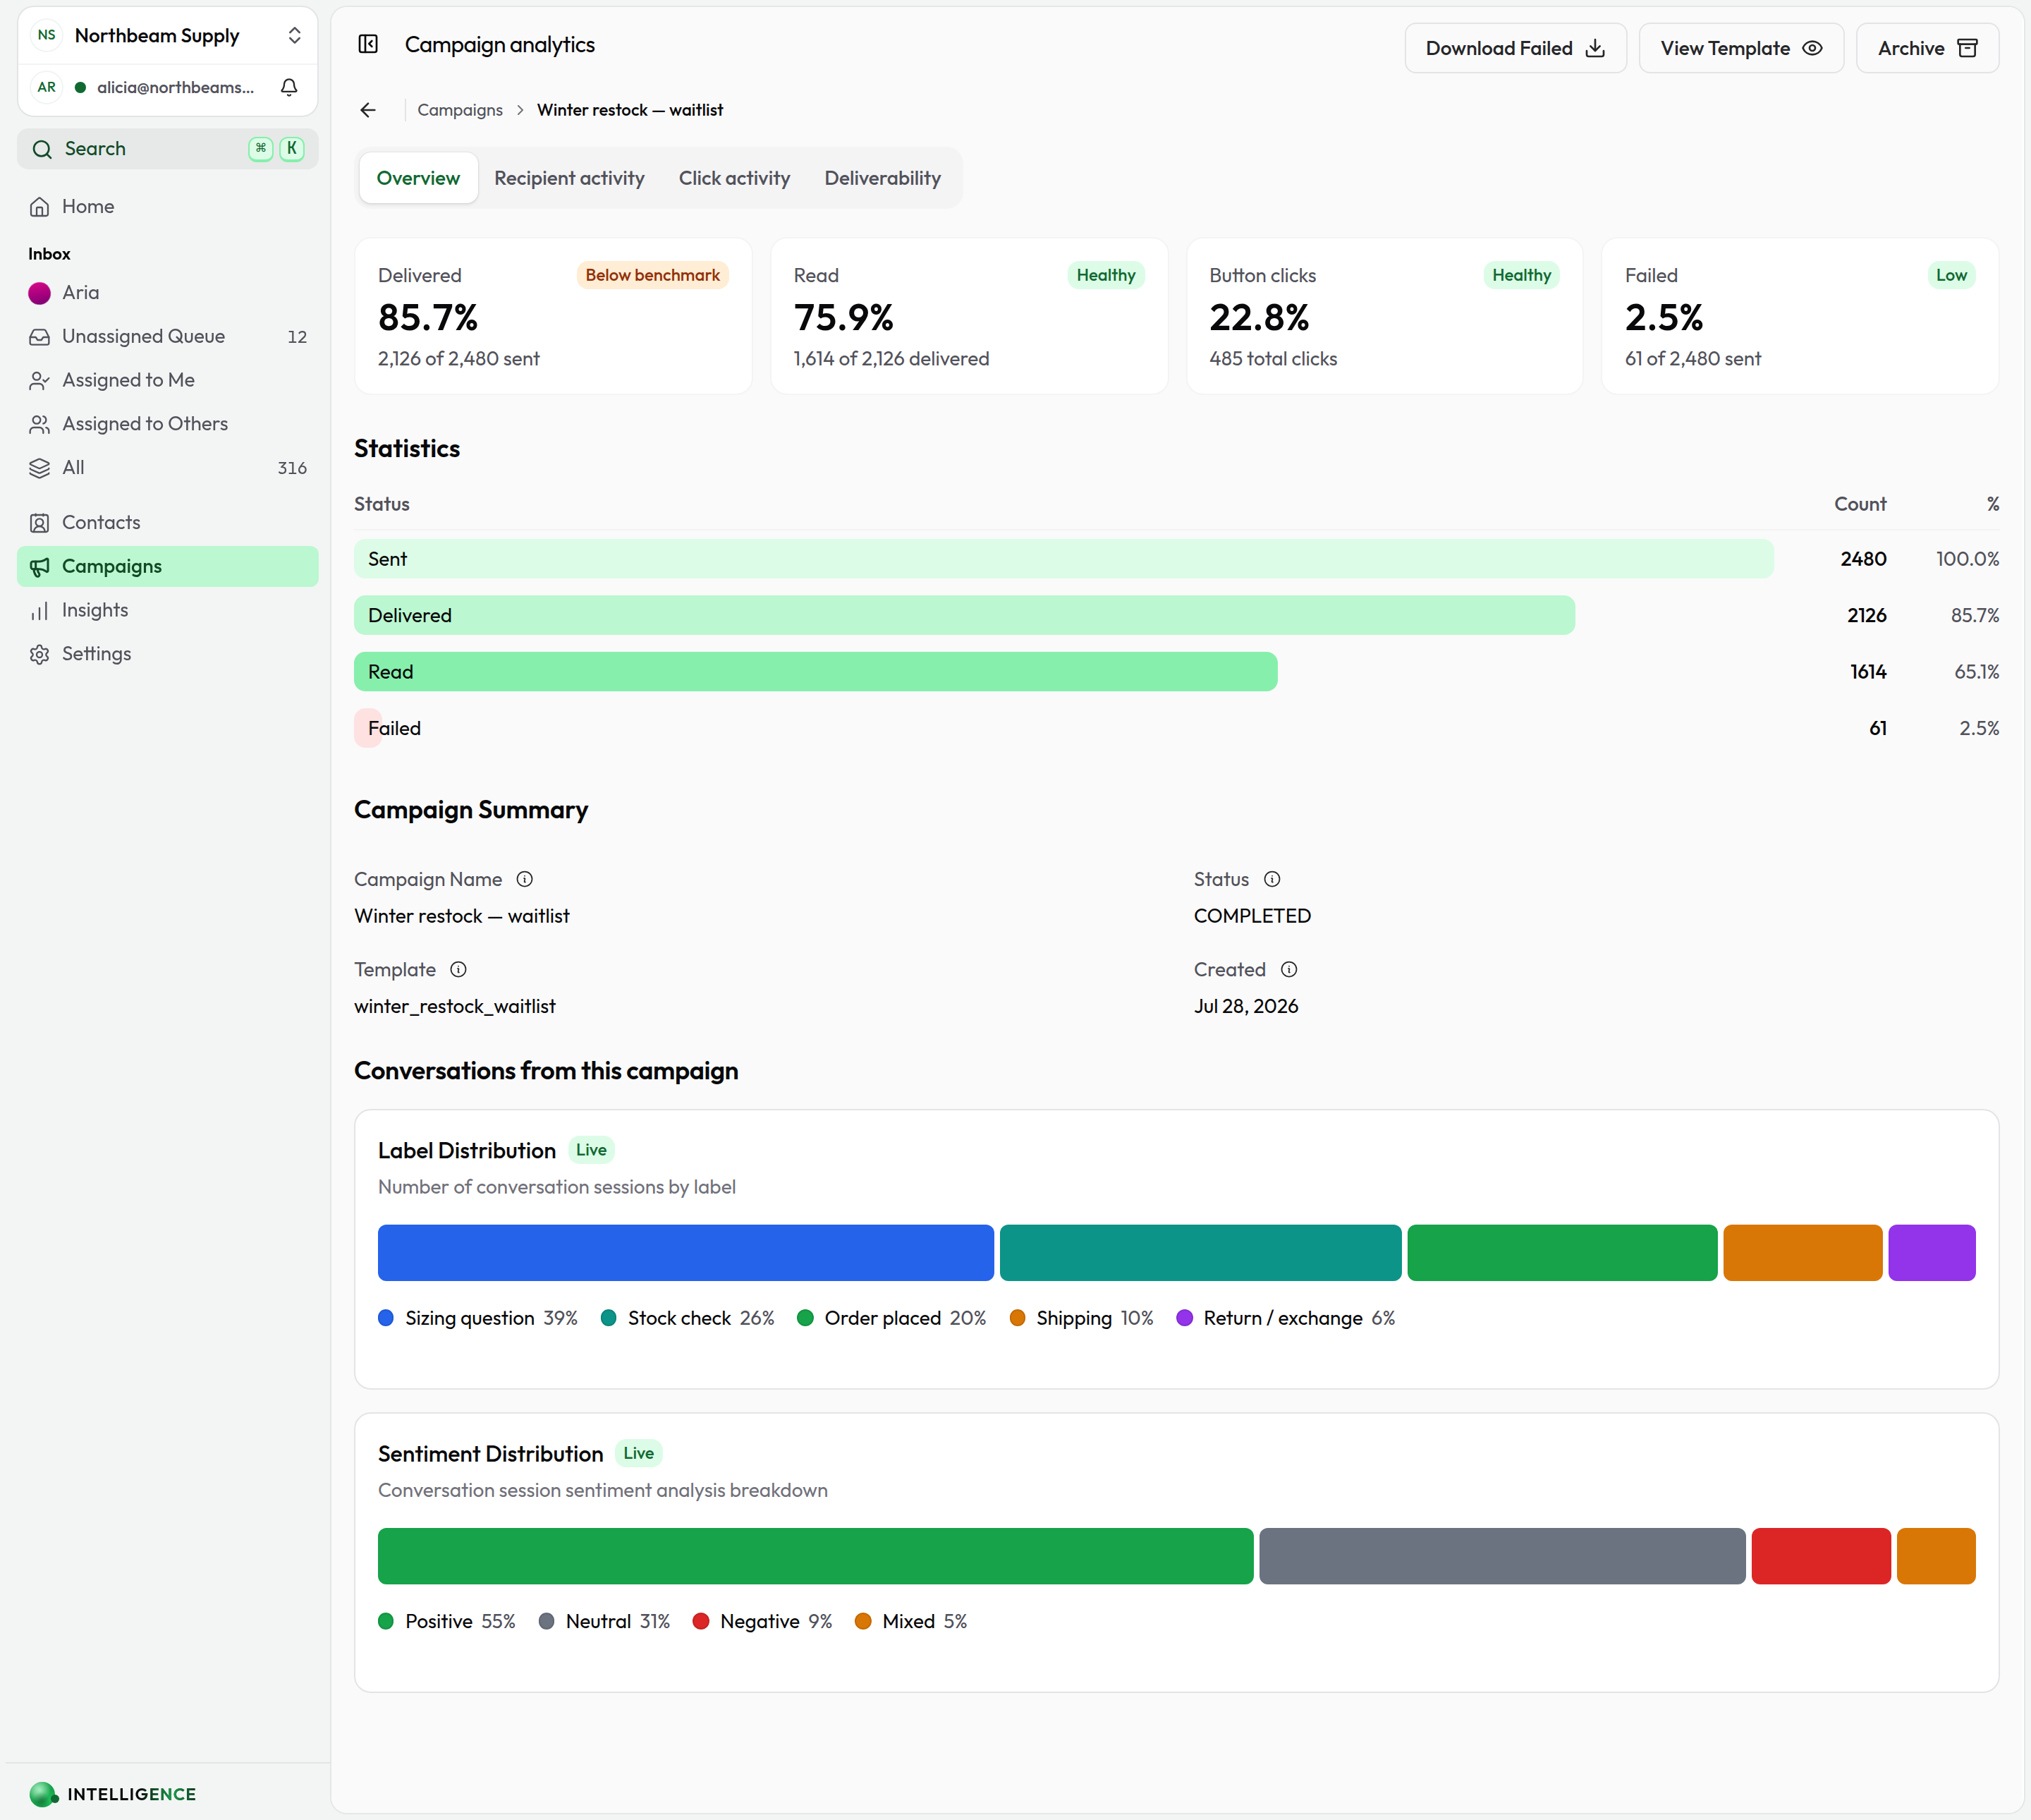Click the Order placed 20% legend
Image resolution: width=2031 pixels, height=1820 pixels.
pos(891,1318)
